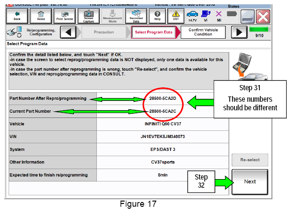
Task: Click the Re-select button
Action: pos(250,160)
